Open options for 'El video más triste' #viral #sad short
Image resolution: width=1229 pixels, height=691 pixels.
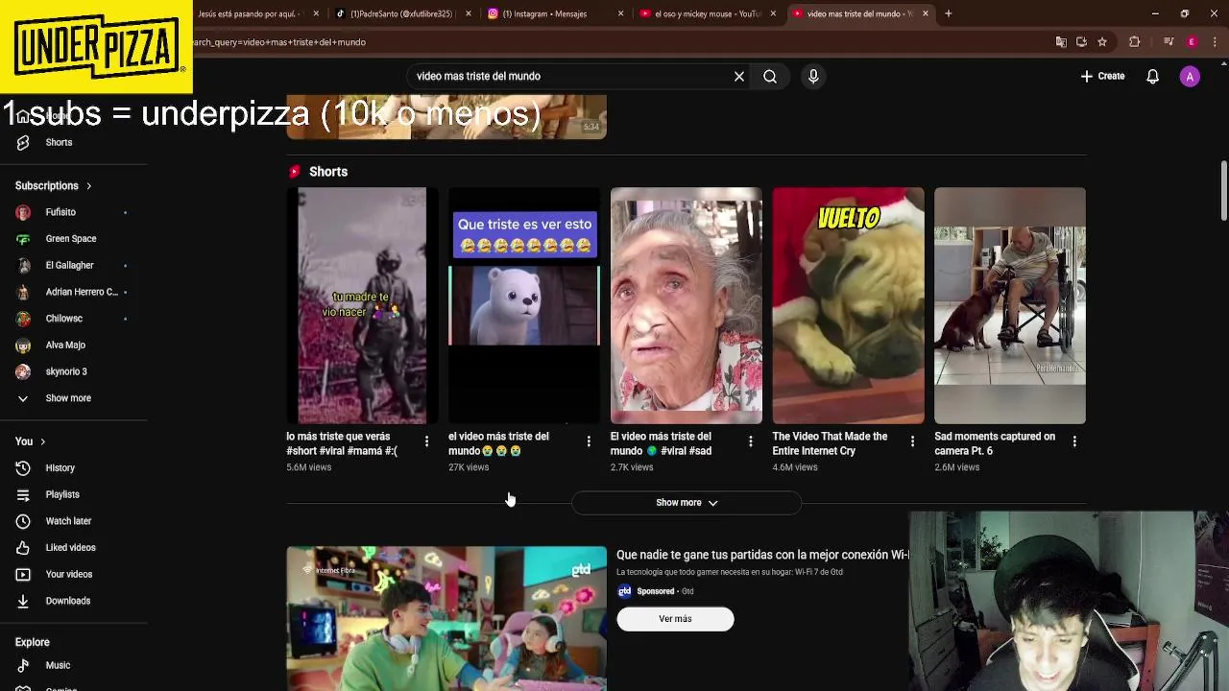click(751, 441)
